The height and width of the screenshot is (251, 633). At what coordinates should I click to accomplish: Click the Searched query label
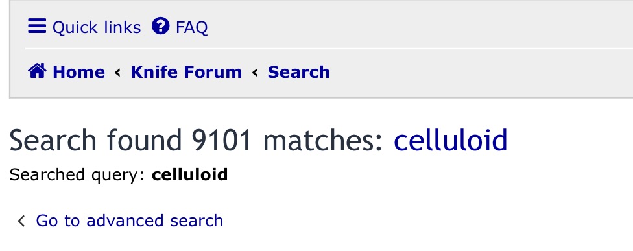[x=77, y=175]
